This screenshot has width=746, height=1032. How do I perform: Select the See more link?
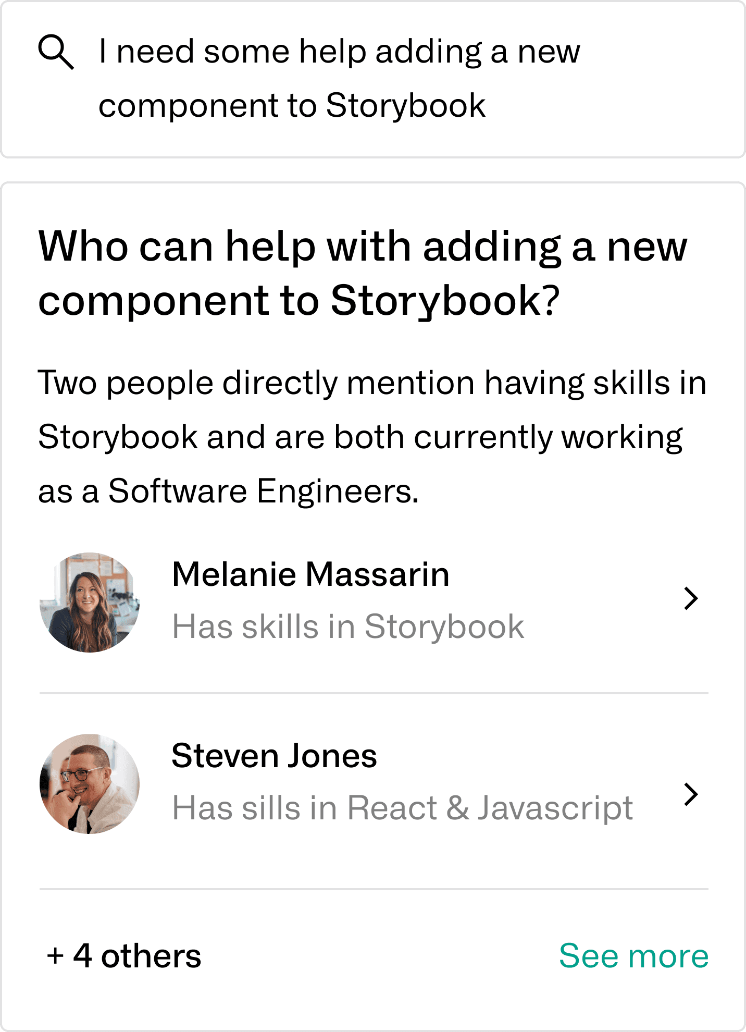tap(633, 956)
